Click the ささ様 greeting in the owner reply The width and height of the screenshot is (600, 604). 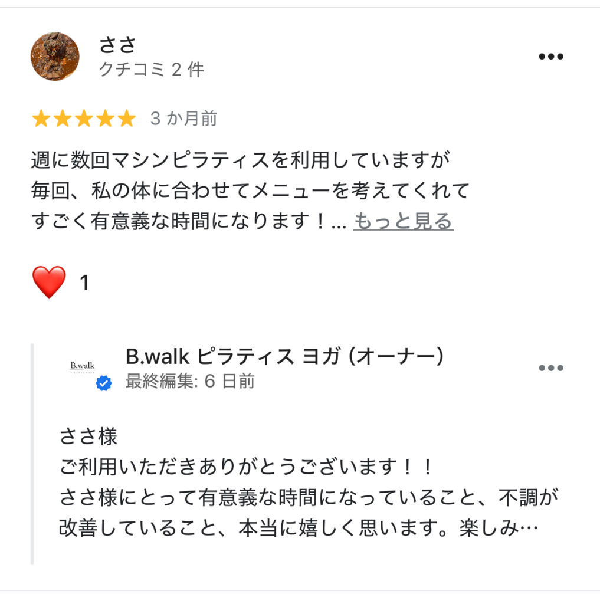coord(88,436)
